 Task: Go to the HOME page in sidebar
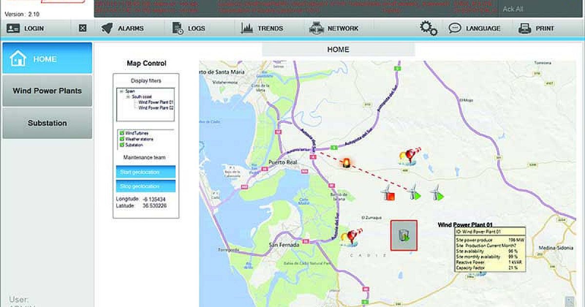coord(47,58)
